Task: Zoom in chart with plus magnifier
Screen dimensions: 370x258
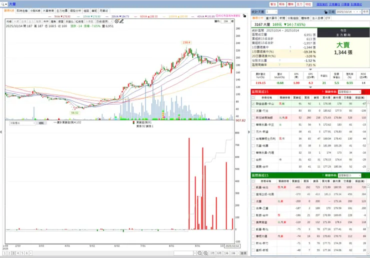Action: (206, 253)
